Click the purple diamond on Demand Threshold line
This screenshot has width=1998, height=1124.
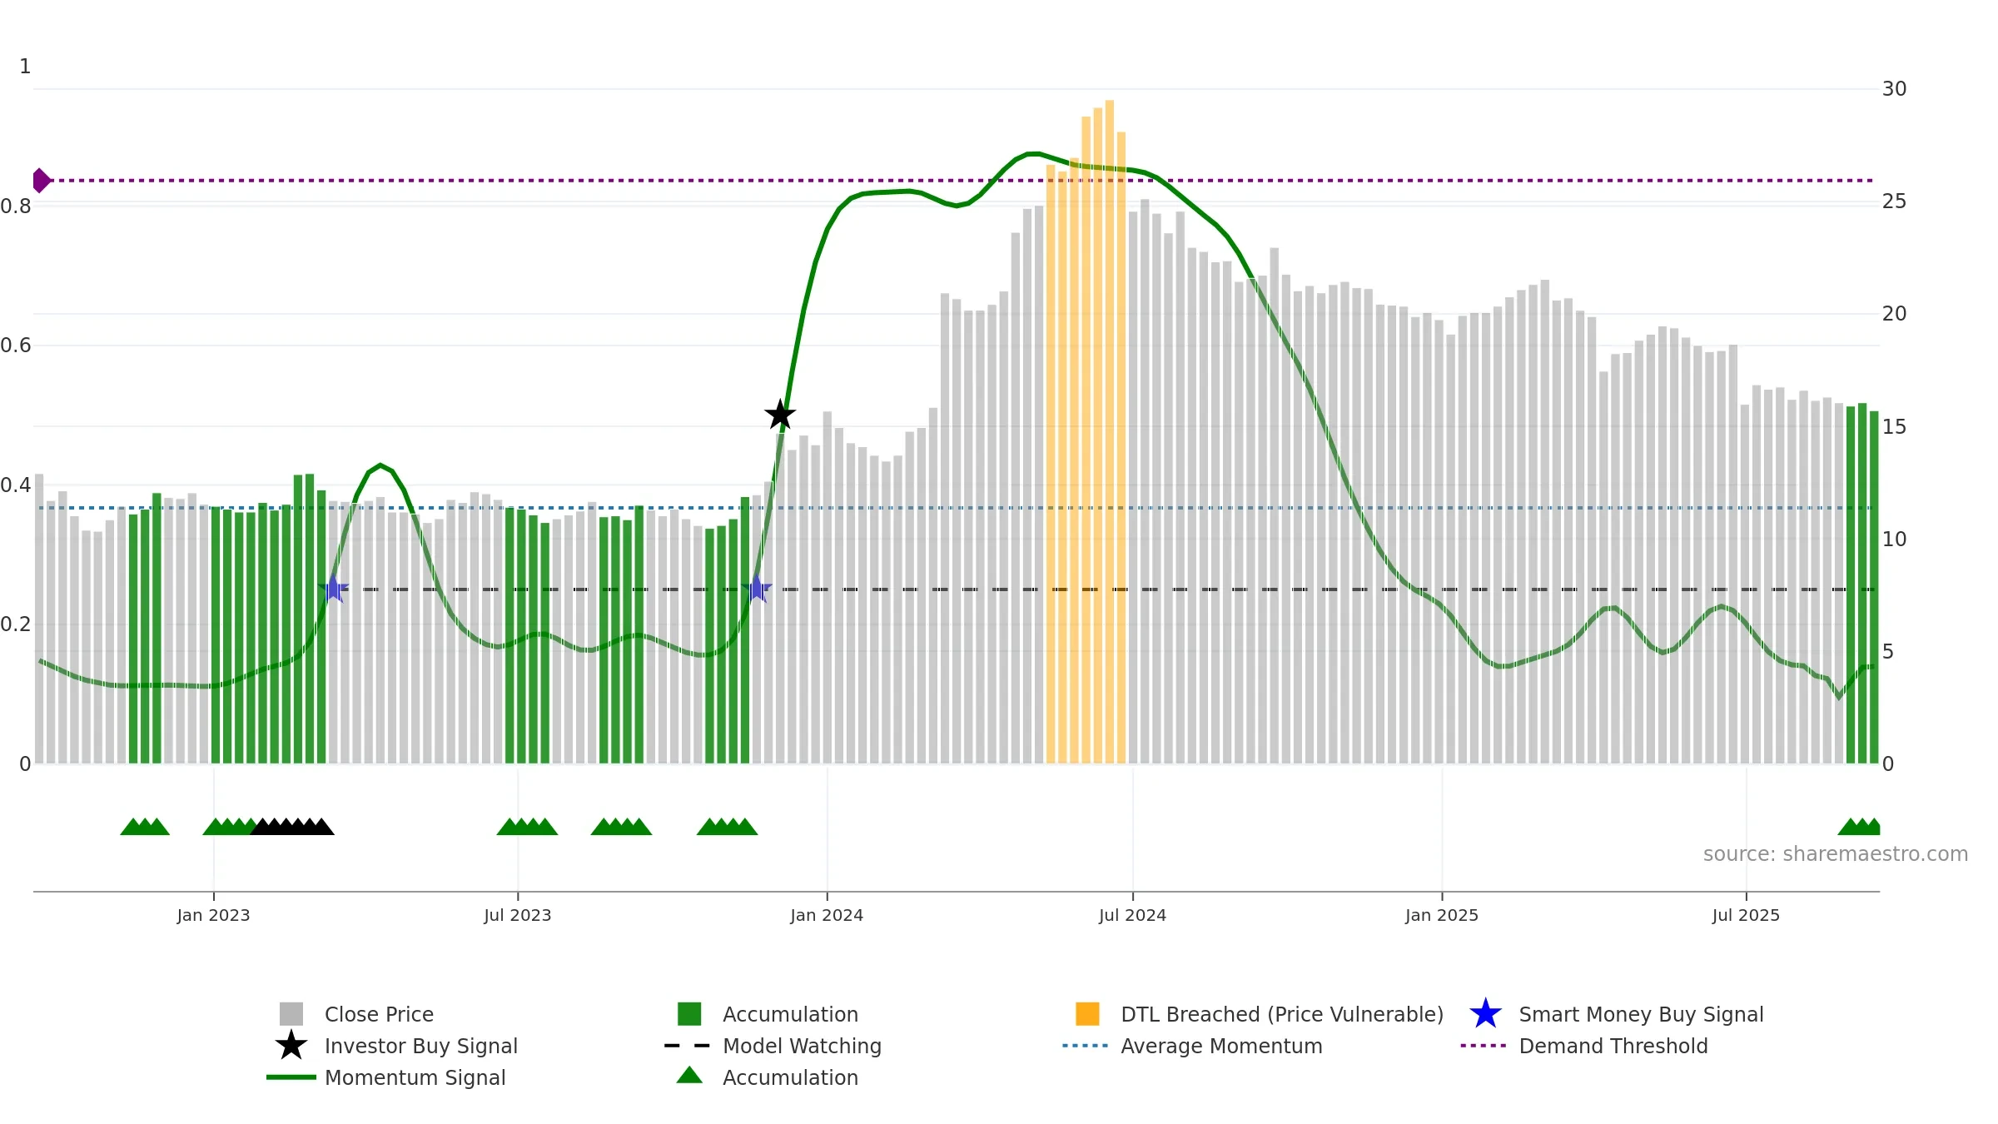point(41,180)
